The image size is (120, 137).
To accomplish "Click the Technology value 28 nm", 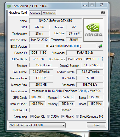I will click(39, 34).
